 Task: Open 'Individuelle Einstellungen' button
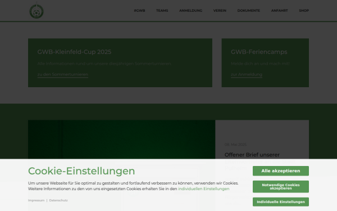click(x=281, y=202)
